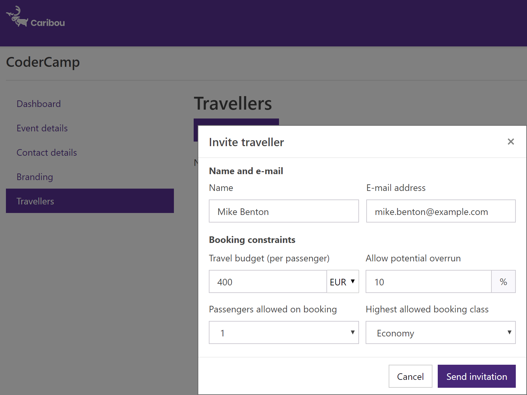Navigate to Event details

42,128
